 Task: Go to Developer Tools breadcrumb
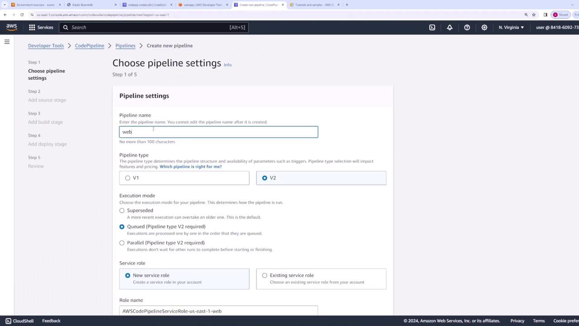point(46,46)
